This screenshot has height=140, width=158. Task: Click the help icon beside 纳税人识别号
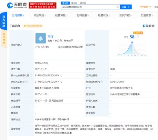26,82
